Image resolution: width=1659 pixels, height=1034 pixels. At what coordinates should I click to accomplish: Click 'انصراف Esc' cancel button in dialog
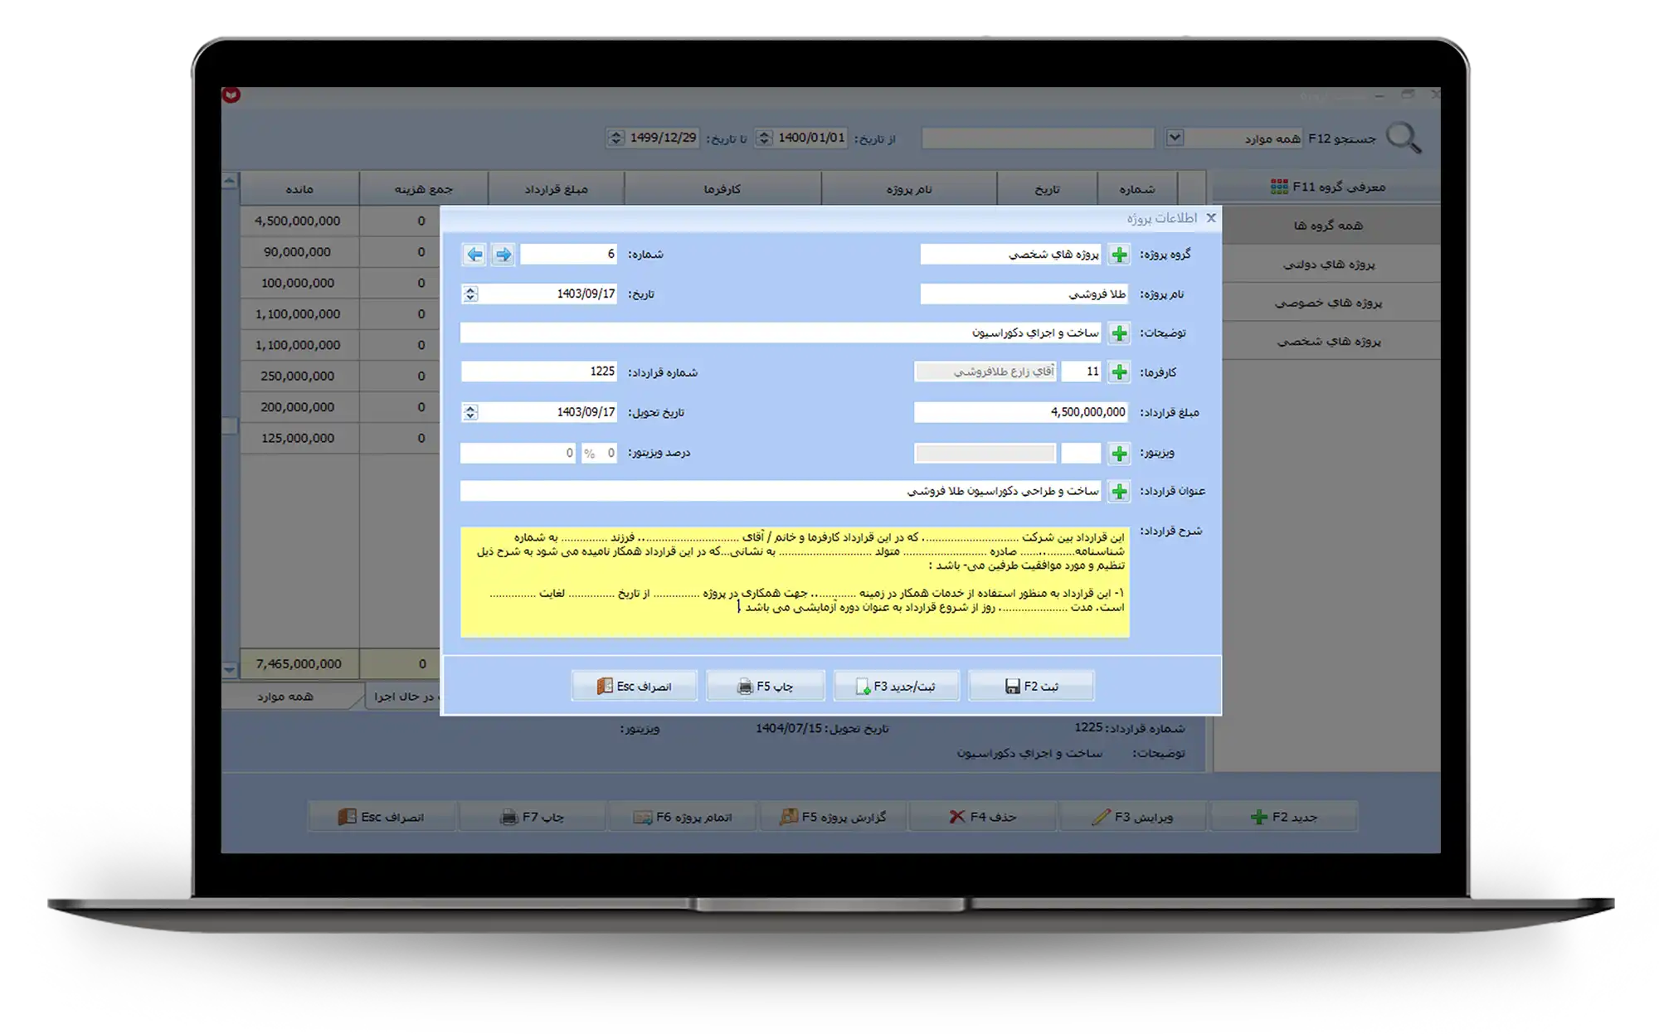click(634, 687)
